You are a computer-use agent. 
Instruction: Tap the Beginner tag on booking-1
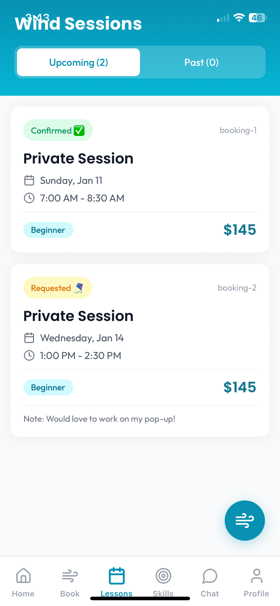[x=48, y=230]
